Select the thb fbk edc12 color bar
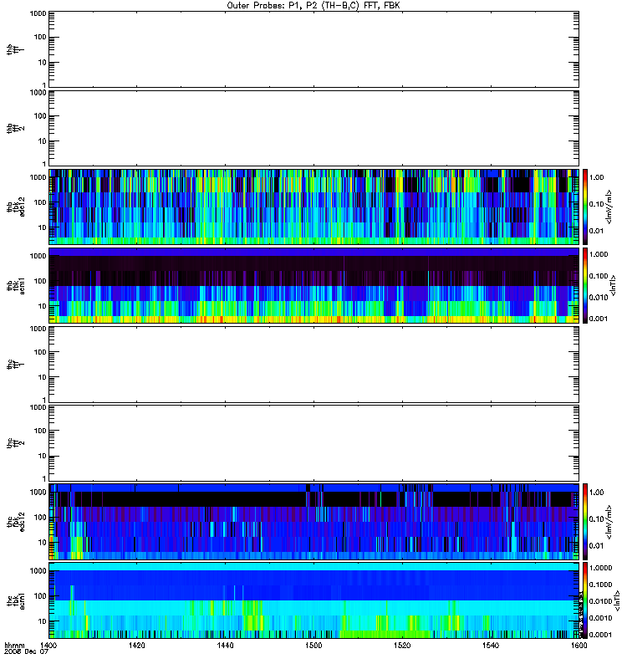This screenshot has width=627, height=669. (x=585, y=207)
